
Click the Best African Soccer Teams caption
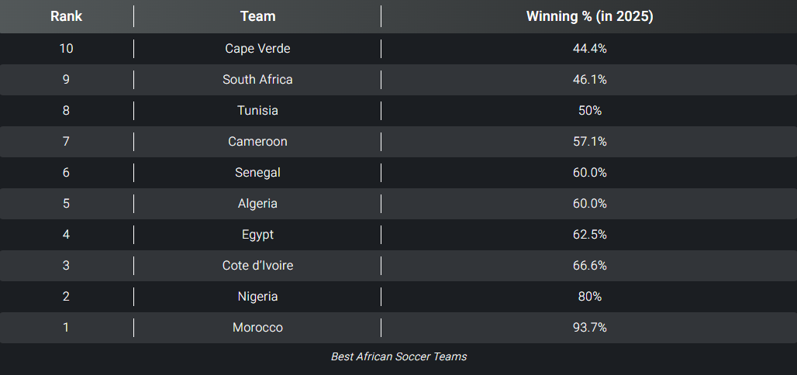[398, 357]
